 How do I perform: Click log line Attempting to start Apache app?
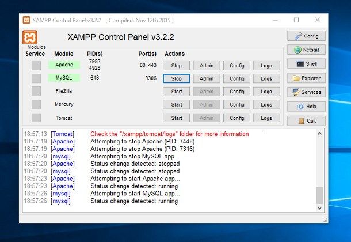point(135,179)
